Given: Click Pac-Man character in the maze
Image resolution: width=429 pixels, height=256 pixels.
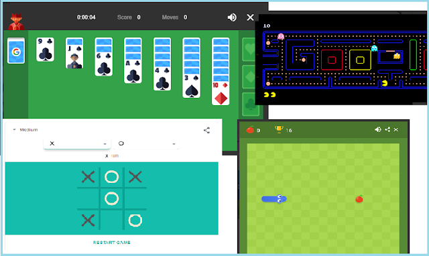Looking at the screenshot, I should pyautogui.click(x=384, y=83).
